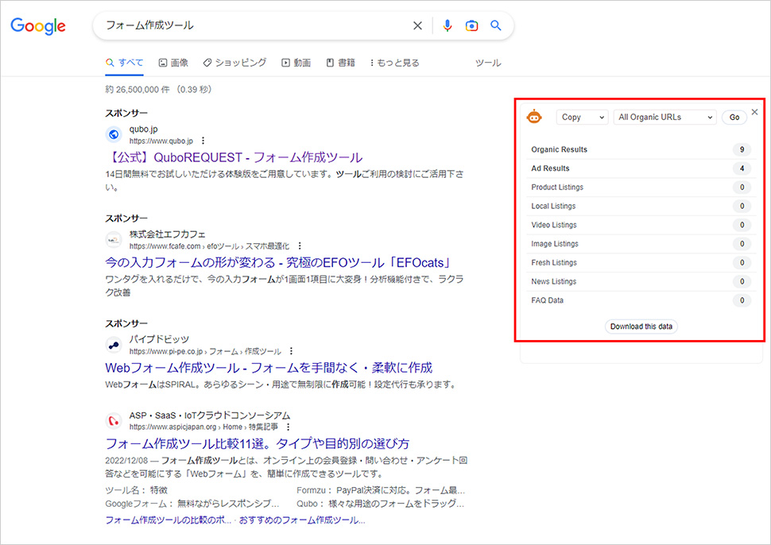Select the すべて tab
This screenshot has height=545, width=771.
click(125, 63)
